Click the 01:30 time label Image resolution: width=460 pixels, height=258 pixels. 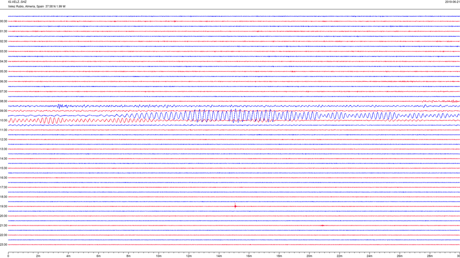3,32
